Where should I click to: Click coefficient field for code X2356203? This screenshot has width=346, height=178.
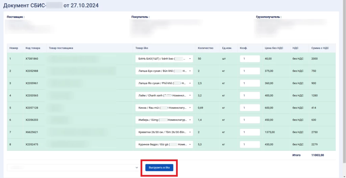250,120
